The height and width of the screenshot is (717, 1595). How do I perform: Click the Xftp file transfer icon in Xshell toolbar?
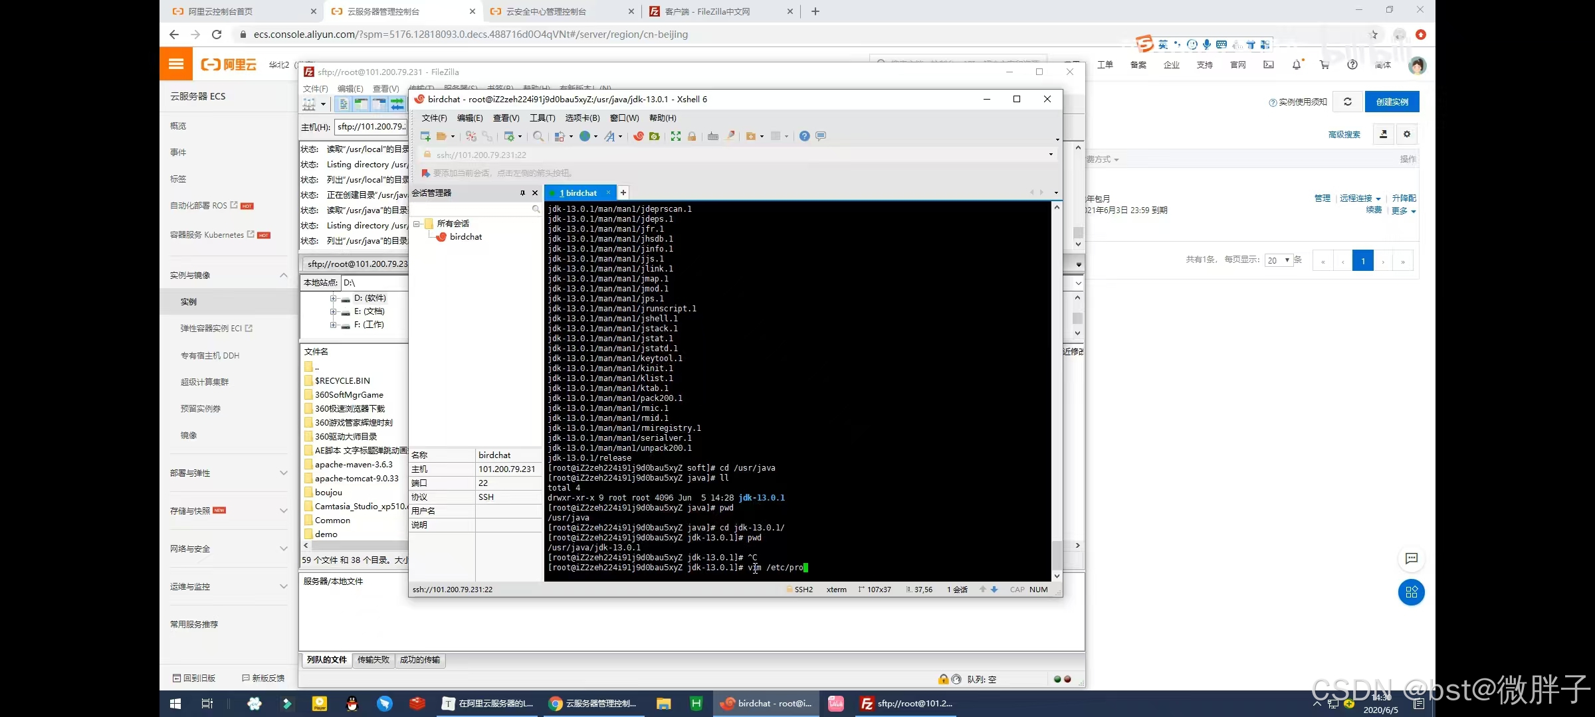(x=655, y=136)
